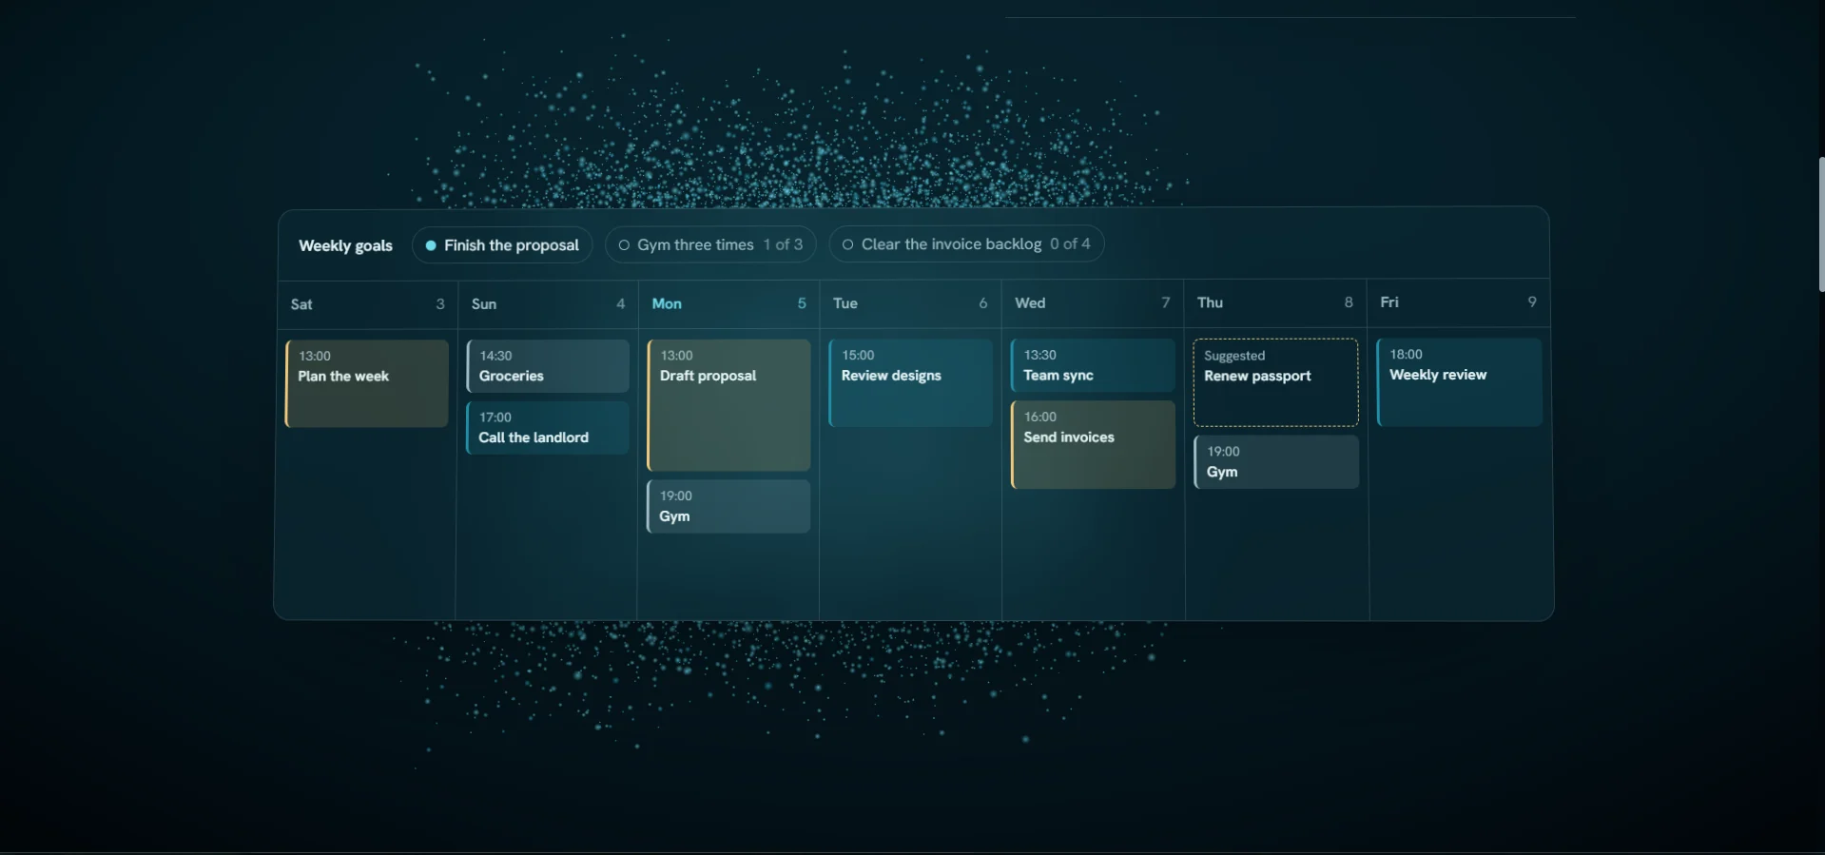Image resolution: width=1825 pixels, height=855 pixels.
Task: Open the Groceries event on Sunday
Action: [548, 366]
